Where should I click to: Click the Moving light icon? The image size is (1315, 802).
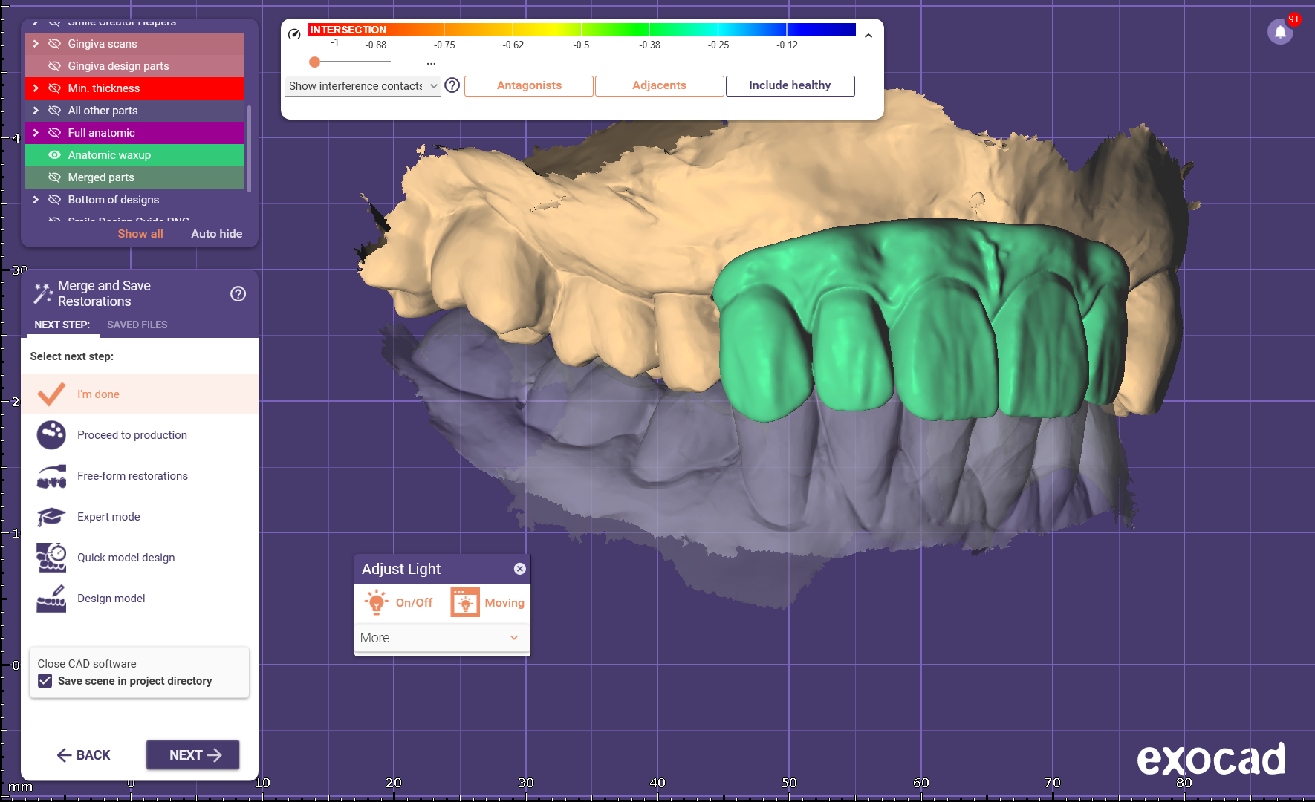(x=465, y=602)
